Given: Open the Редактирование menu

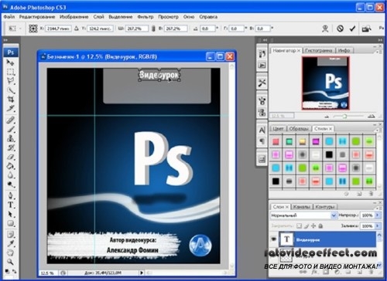Looking at the screenshot, I should [x=37, y=17].
